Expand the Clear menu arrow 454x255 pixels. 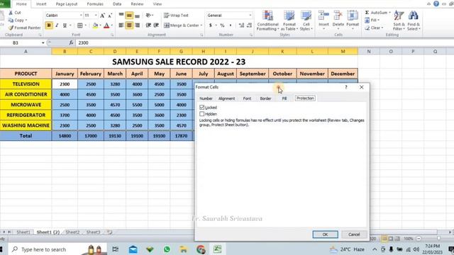point(382,28)
